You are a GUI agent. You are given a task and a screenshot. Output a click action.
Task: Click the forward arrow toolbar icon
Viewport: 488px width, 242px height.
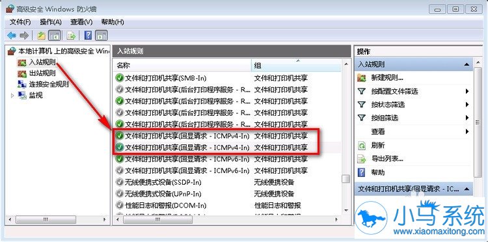24,36
